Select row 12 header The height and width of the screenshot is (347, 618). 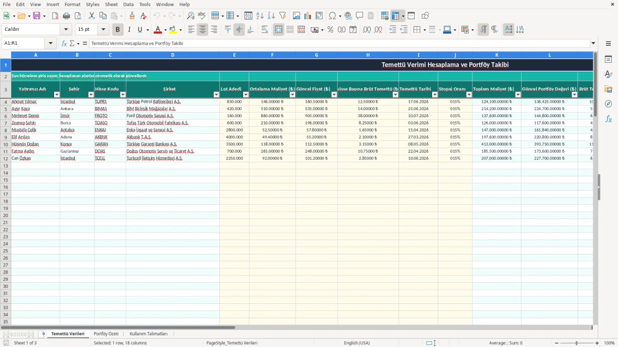click(6, 158)
